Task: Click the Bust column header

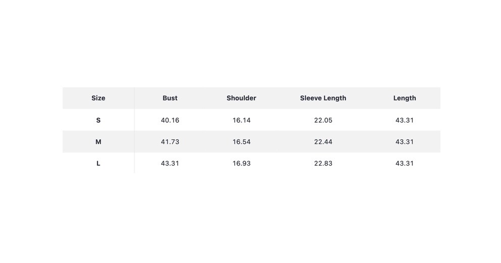Action: pos(170,98)
